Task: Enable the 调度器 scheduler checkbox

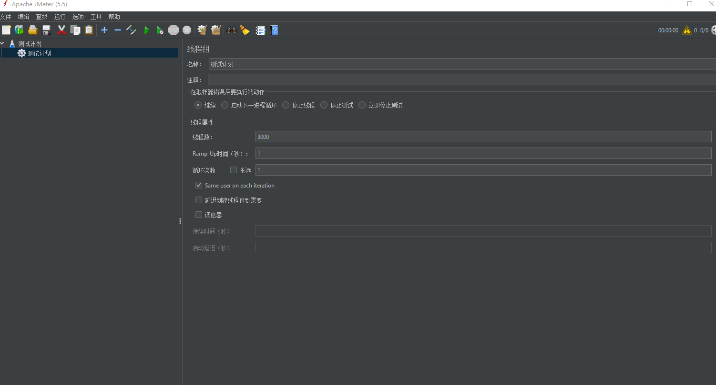Action: (x=199, y=215)
